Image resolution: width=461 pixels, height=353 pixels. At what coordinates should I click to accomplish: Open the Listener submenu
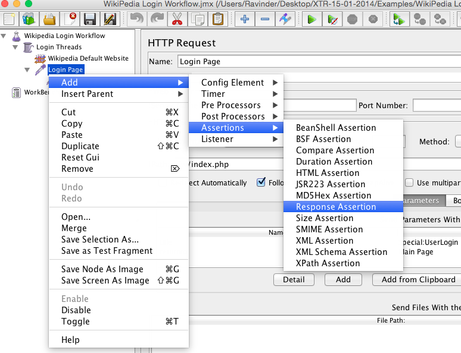[236, 139]
